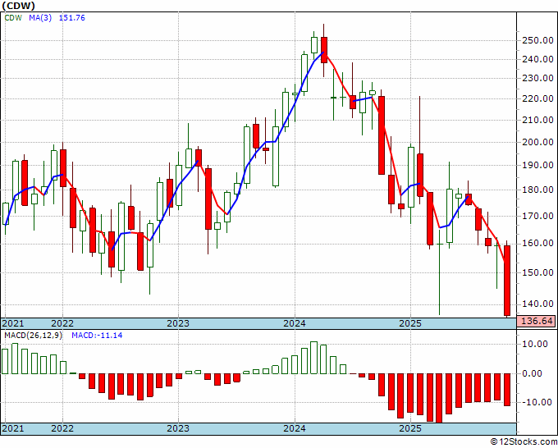The image size is (558, 448).
Task: Click the 140.00 price axis label
Action: (537, 304)
